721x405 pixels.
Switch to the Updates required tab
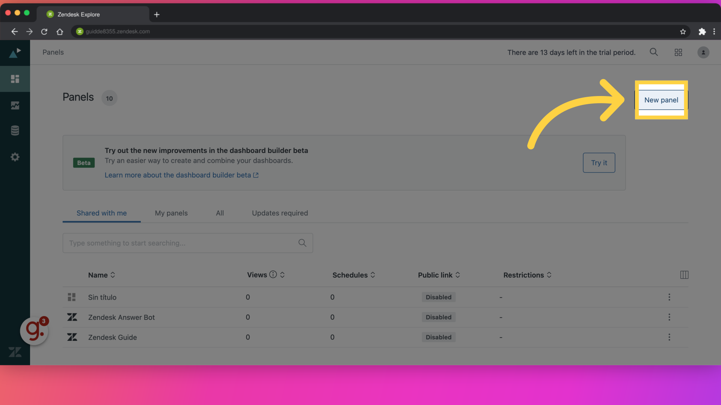pos(280,213)
